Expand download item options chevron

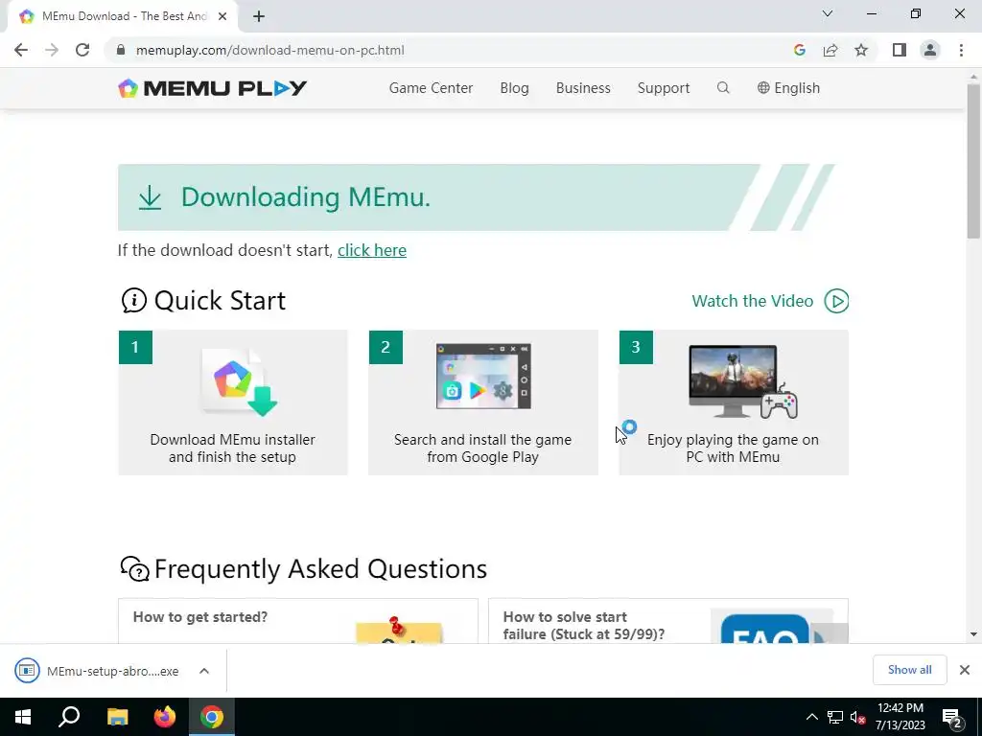tap(204, 671)
